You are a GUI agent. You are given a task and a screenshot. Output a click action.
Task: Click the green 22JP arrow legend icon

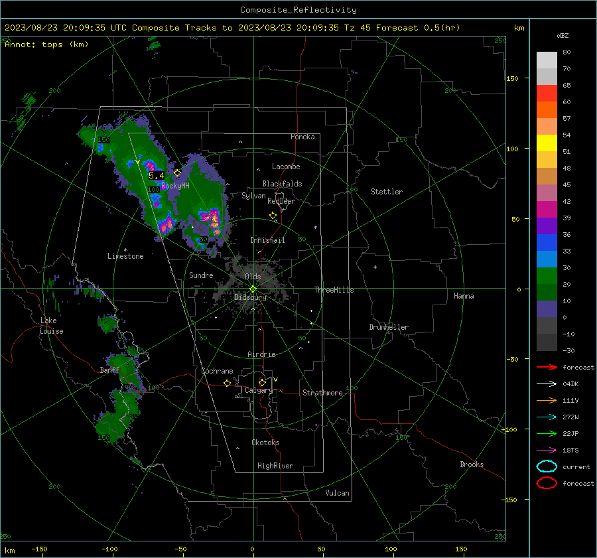pos(547,433)
